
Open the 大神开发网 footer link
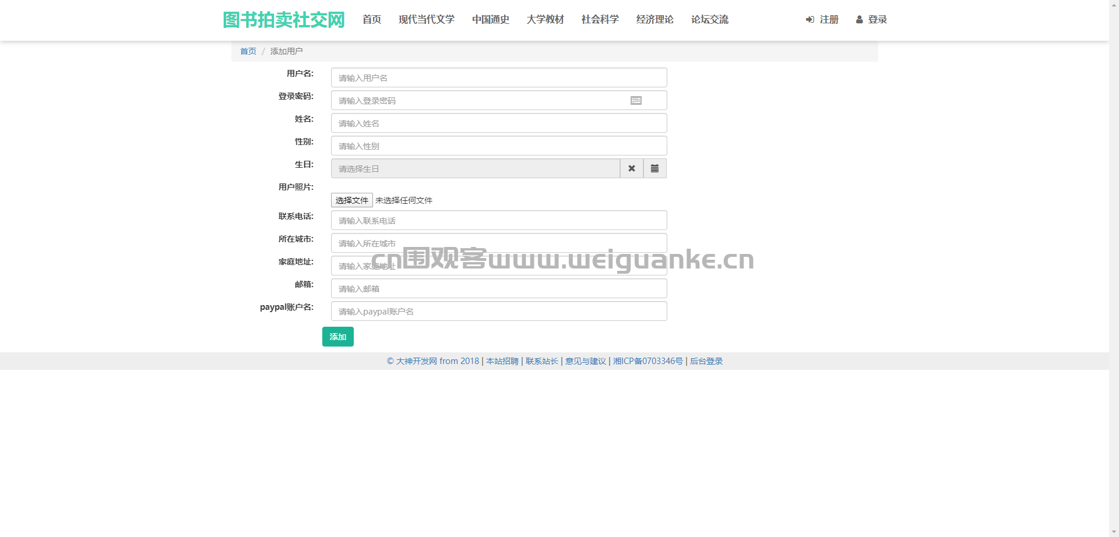click(x=433, y=361)
